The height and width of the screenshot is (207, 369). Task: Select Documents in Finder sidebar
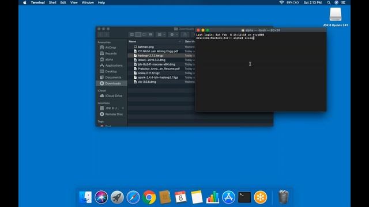coord(111,78)
